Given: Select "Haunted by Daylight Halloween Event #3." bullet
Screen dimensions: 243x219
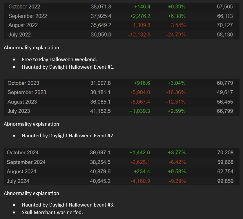Looking at the screenshot, I should tap(68, 205).
